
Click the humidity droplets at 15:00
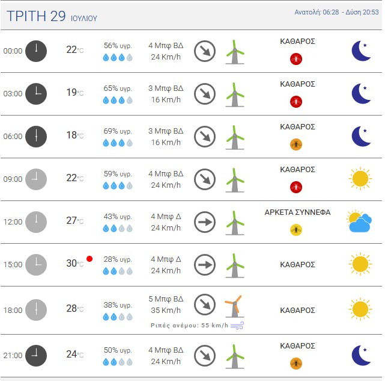tap(118, 271)
